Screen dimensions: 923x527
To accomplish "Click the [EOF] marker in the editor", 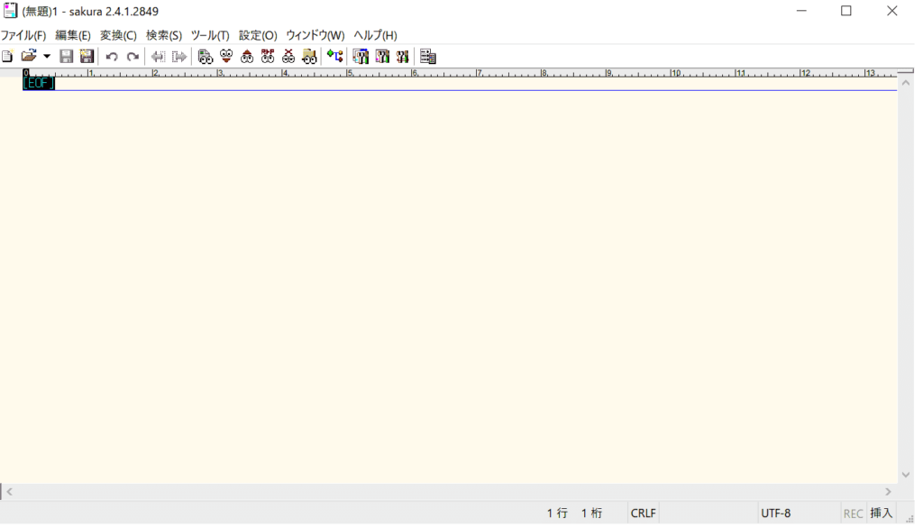I will click(x=38, y=84).
